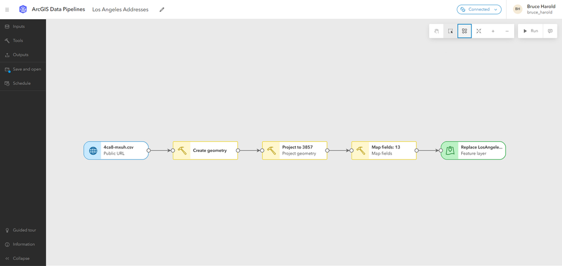Image resolution: width=562 pixels, height=266 pixels.
Task: Click the Information circle icon
Action: pos(7,245)
